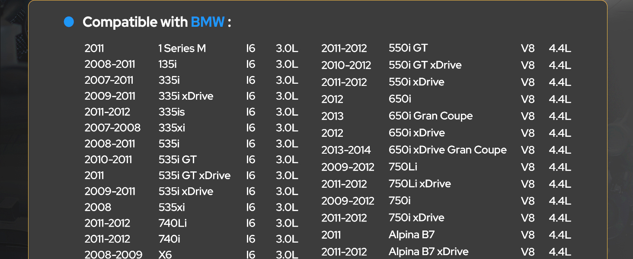Click "V8" in the 550i xDrive row

click(x=528, y=82)
